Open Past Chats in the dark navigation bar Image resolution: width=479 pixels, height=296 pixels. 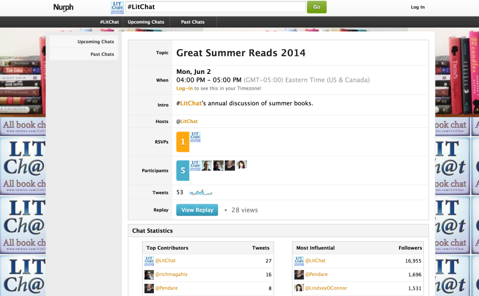click(193, 22)
